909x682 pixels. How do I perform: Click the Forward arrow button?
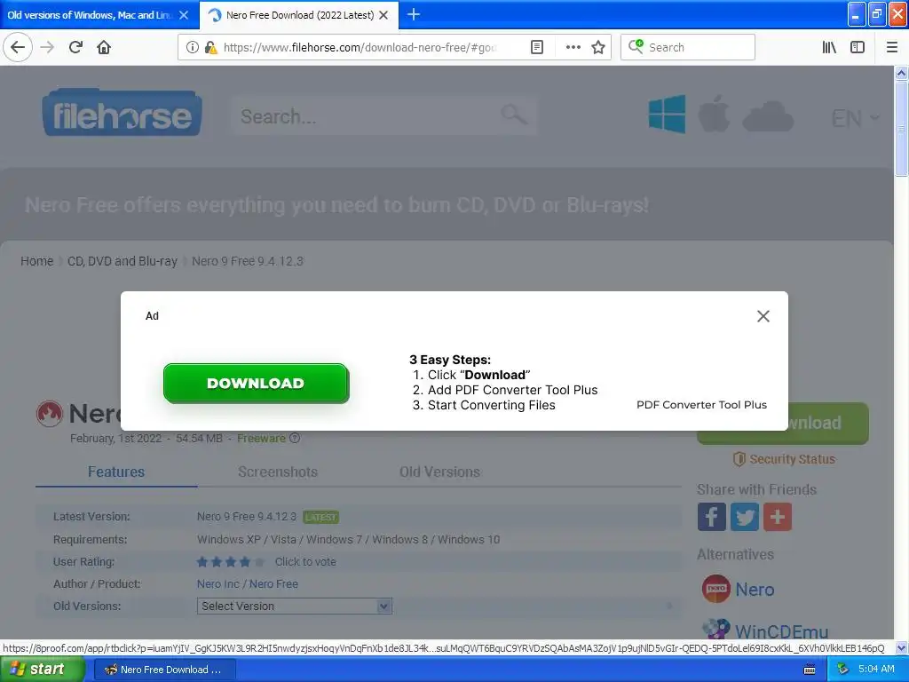(48, 47)
